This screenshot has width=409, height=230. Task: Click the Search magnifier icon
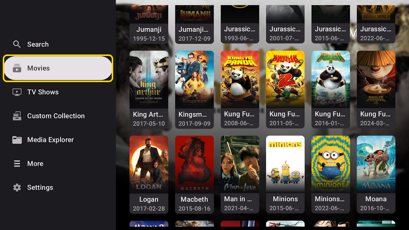pos(17,44)
